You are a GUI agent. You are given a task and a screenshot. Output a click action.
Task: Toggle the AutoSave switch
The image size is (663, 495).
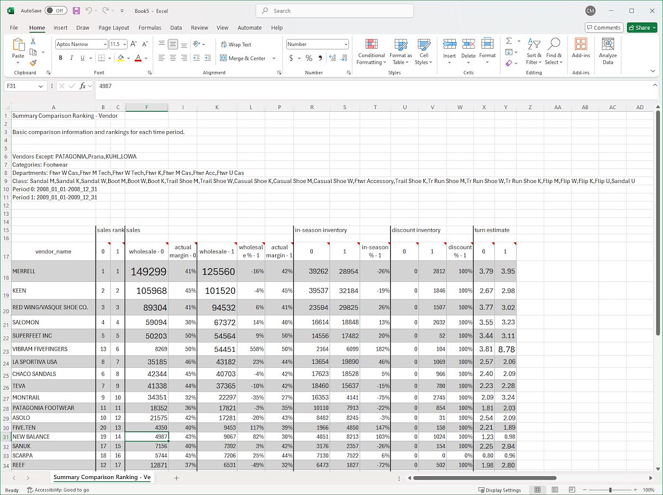pyautogui.click(x=55, y=11)
